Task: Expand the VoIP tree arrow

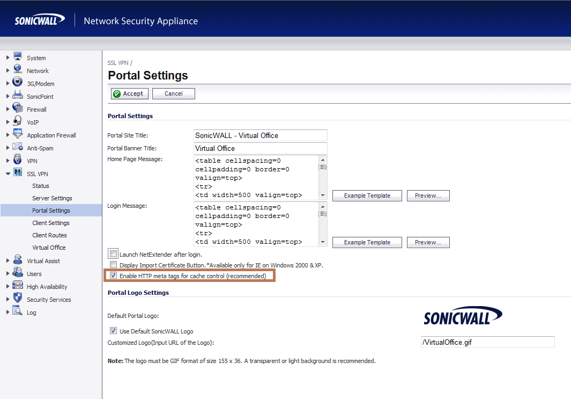Action: click(x=8, y=122)
